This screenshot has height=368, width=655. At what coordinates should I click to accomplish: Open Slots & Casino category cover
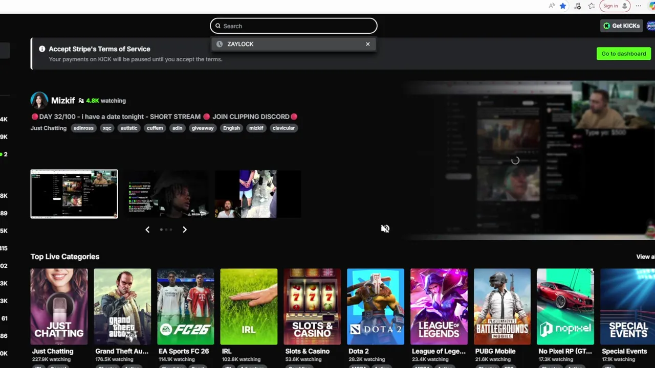coord(312,307)
